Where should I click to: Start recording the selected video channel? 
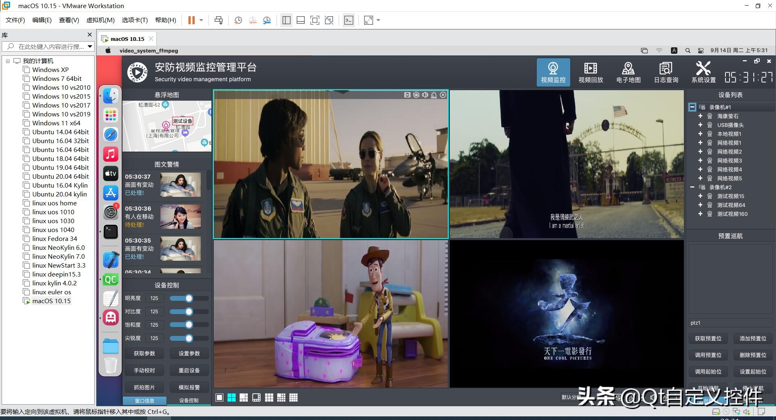pyautogui.click(x=407, y=95)
